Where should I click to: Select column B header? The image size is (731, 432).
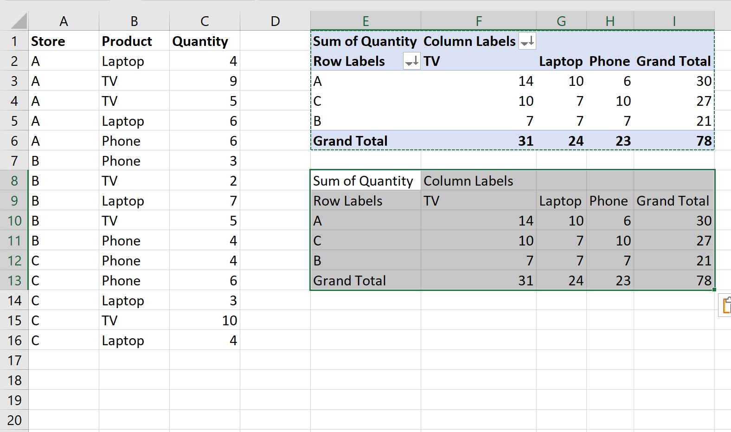point(134,21)
